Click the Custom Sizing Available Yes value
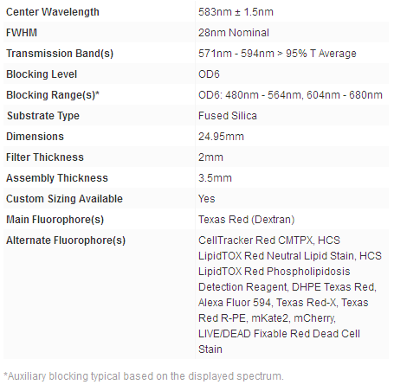The height and width of the screenshot is (391, 394). (x=206, y=199)
